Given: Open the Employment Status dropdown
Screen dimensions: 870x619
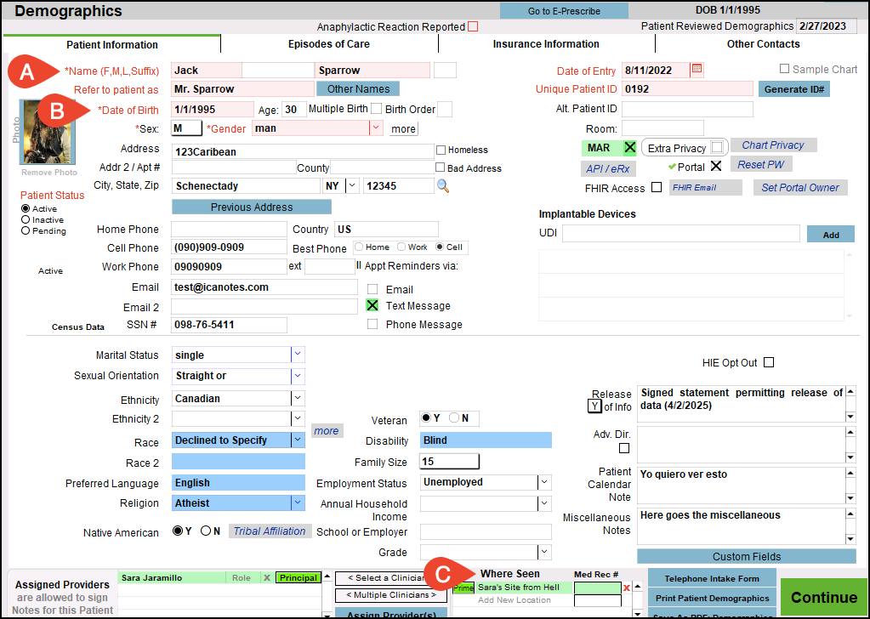Looking at the screenshot, I should [544, 482].
